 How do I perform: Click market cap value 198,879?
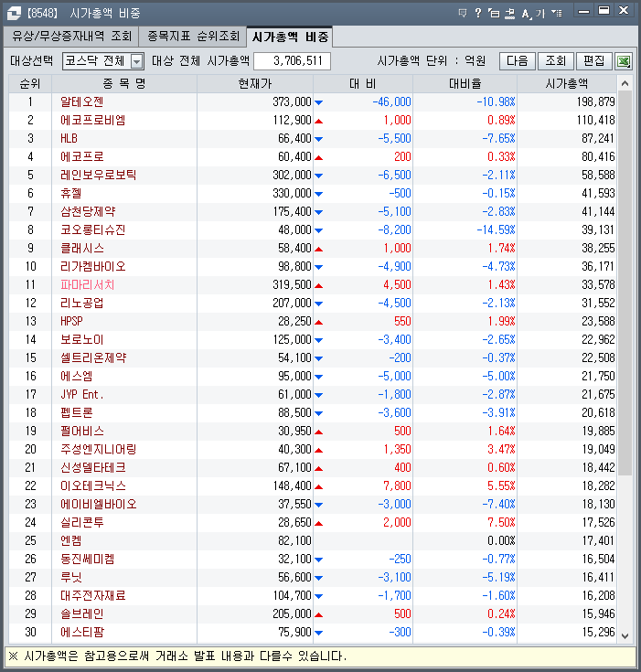click(595, 102)
